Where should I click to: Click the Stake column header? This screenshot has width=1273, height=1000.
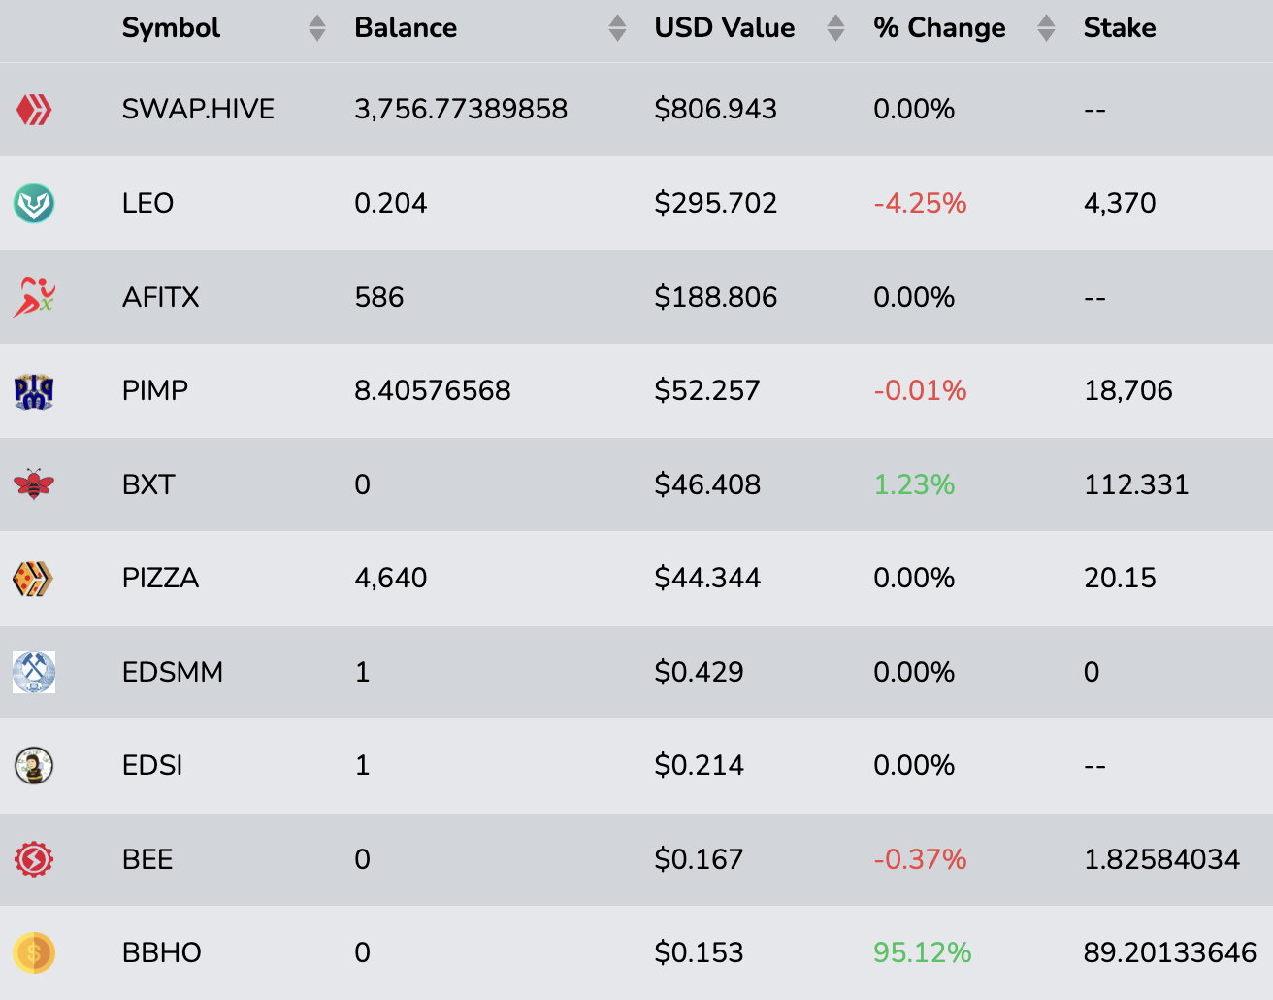coord(1119,28)
